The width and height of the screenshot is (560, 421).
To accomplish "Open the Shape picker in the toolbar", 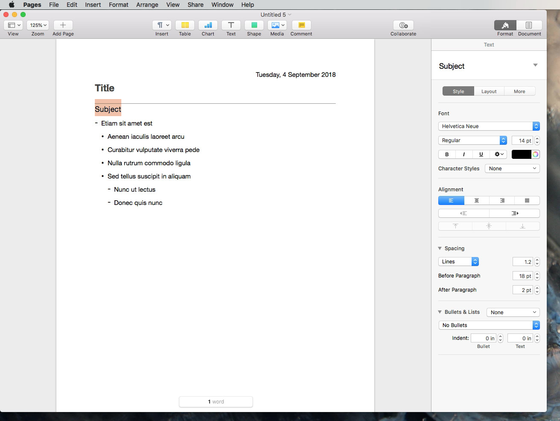I will 254,25.
